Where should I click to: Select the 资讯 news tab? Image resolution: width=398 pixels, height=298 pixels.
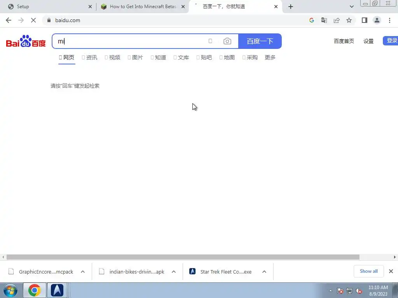tap(90, 57)
